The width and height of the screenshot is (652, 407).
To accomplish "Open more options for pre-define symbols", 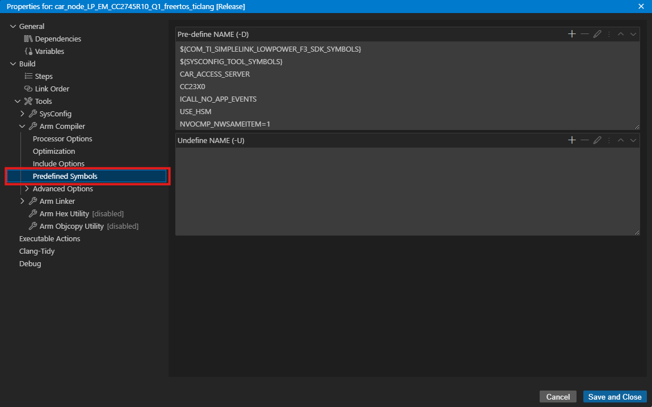I will 608,33.
